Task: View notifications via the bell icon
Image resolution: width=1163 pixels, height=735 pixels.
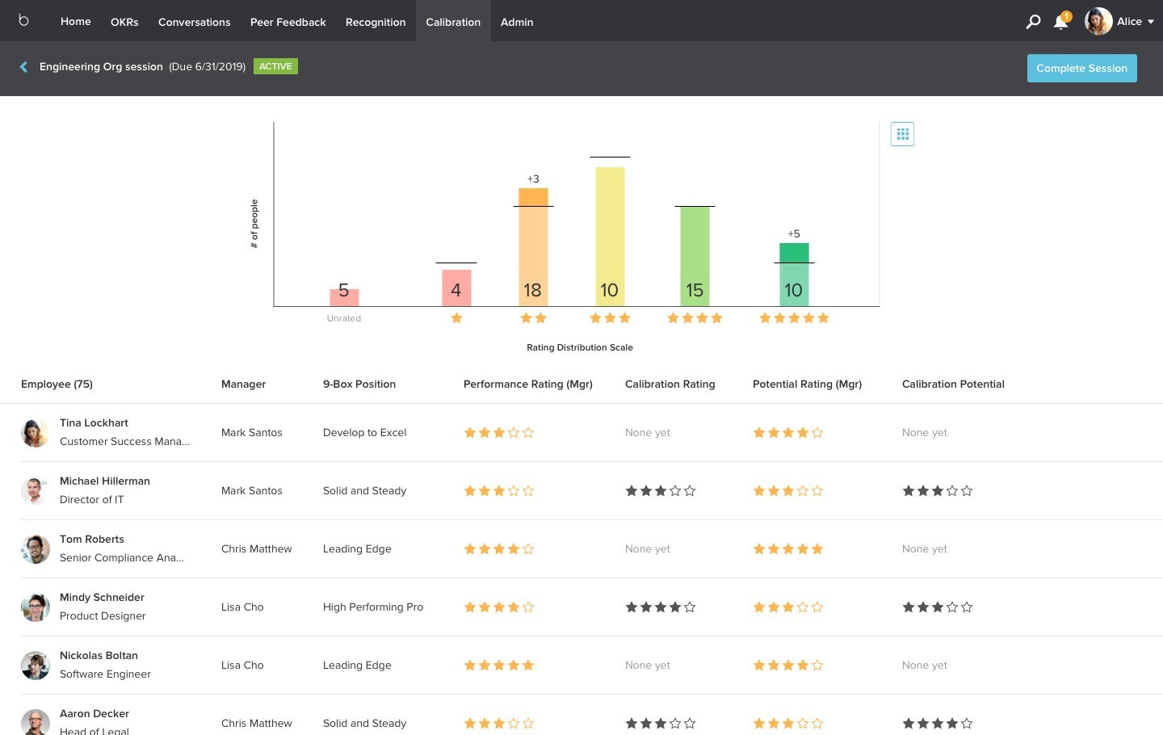Action: click(1060, 23)
